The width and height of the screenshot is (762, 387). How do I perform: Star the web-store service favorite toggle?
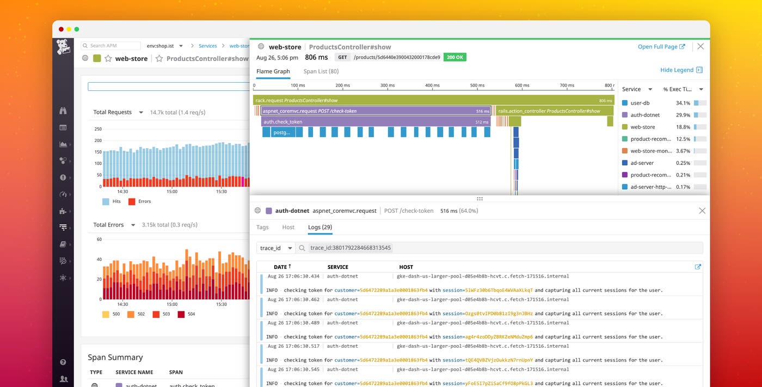click(109, 58)
